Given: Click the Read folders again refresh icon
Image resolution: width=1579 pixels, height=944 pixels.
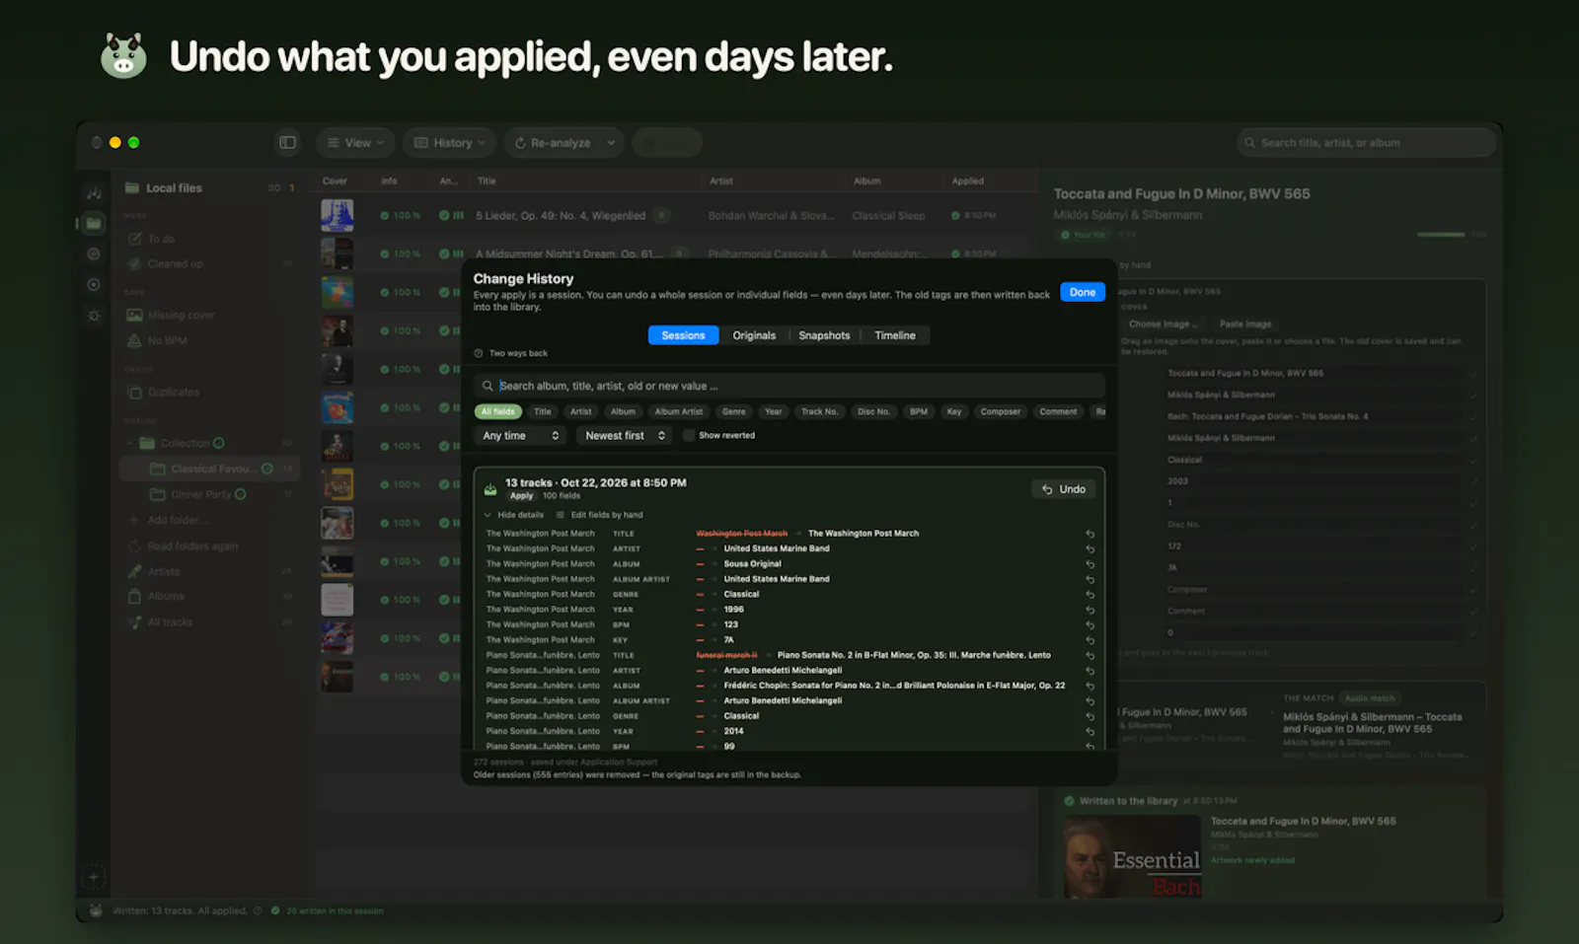Looking at the screenshot, I should coord(134,545).
